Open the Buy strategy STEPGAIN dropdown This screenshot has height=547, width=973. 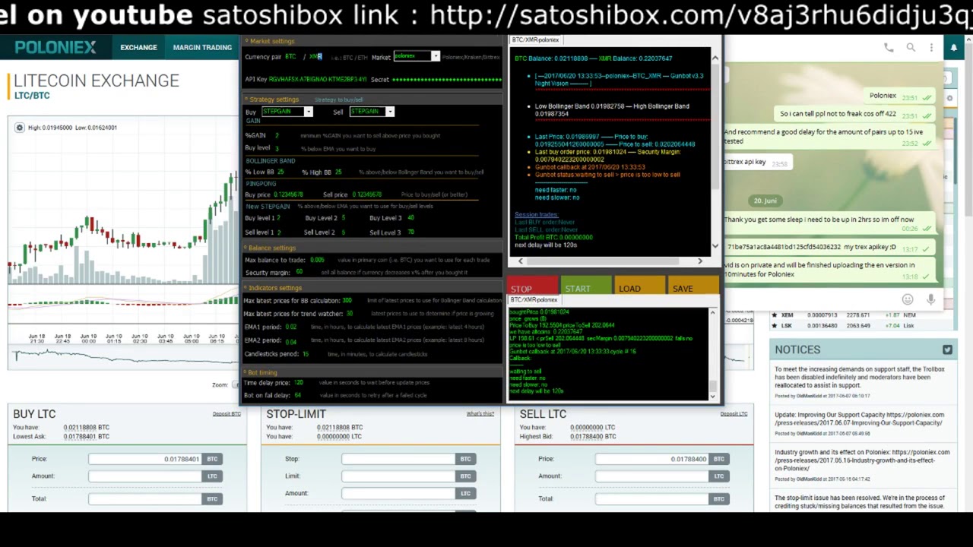[308, 112]
